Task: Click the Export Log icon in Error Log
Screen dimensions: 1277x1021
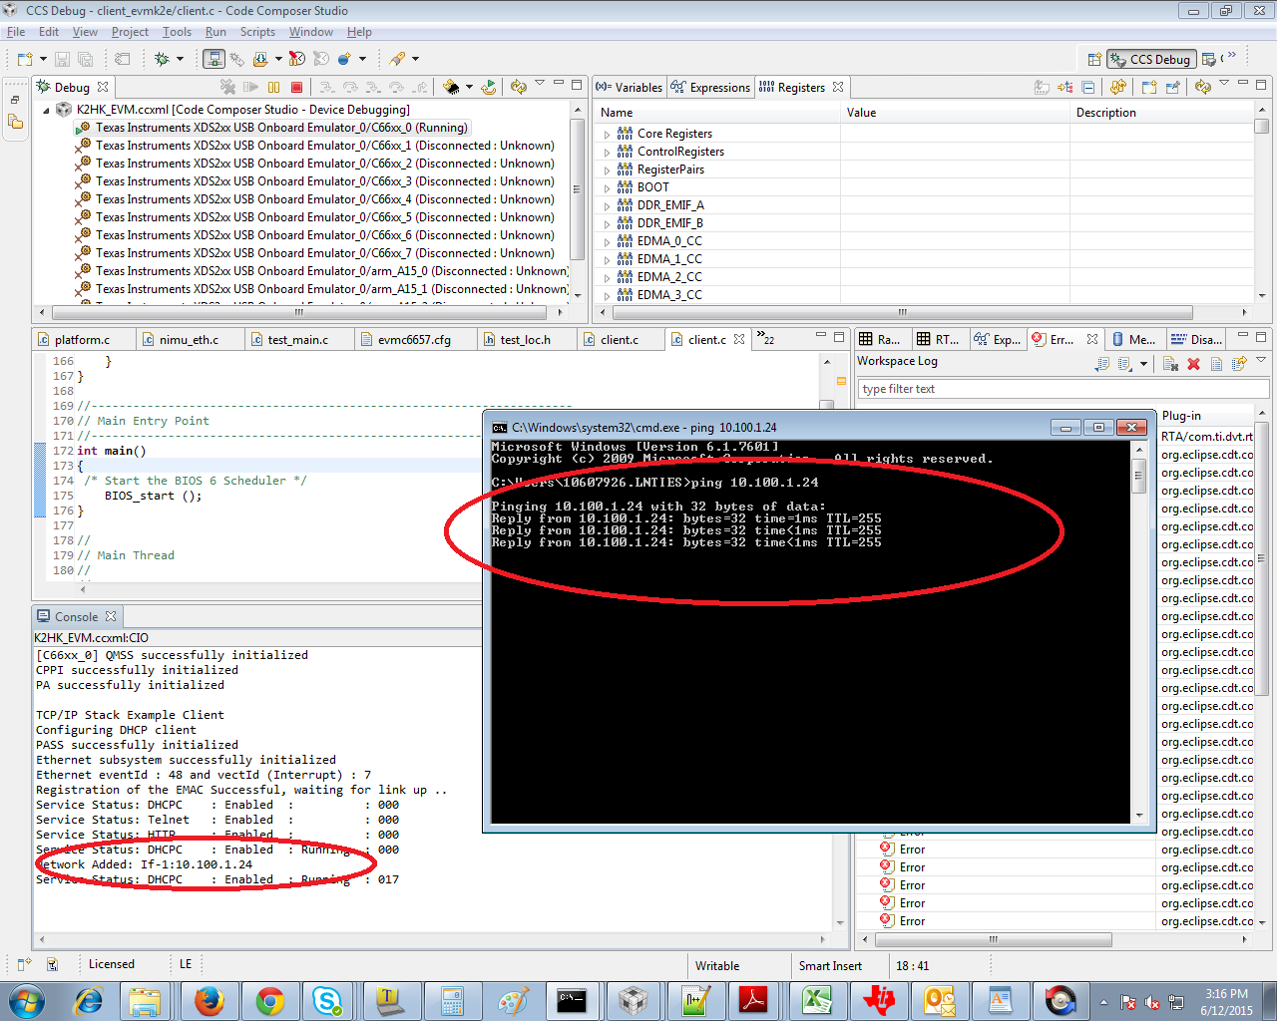Action: 1101,364
